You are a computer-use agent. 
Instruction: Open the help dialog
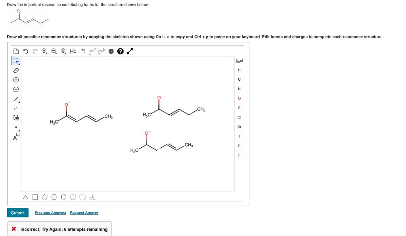tap(120, 51)
